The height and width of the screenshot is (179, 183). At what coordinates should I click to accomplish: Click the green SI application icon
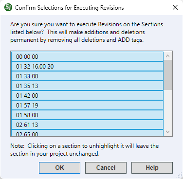coord(8,7)
